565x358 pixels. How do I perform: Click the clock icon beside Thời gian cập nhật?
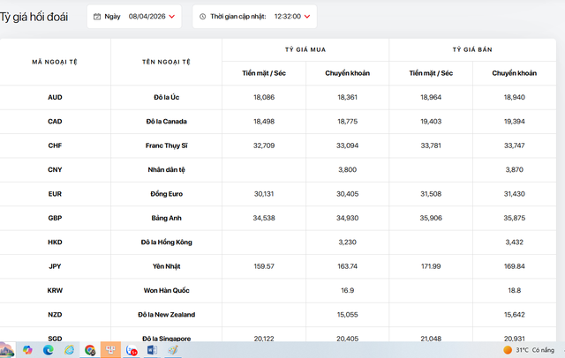click(202, 17)
